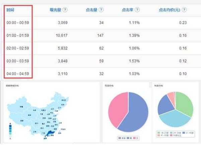Click the impressions value 5,832

63,48
